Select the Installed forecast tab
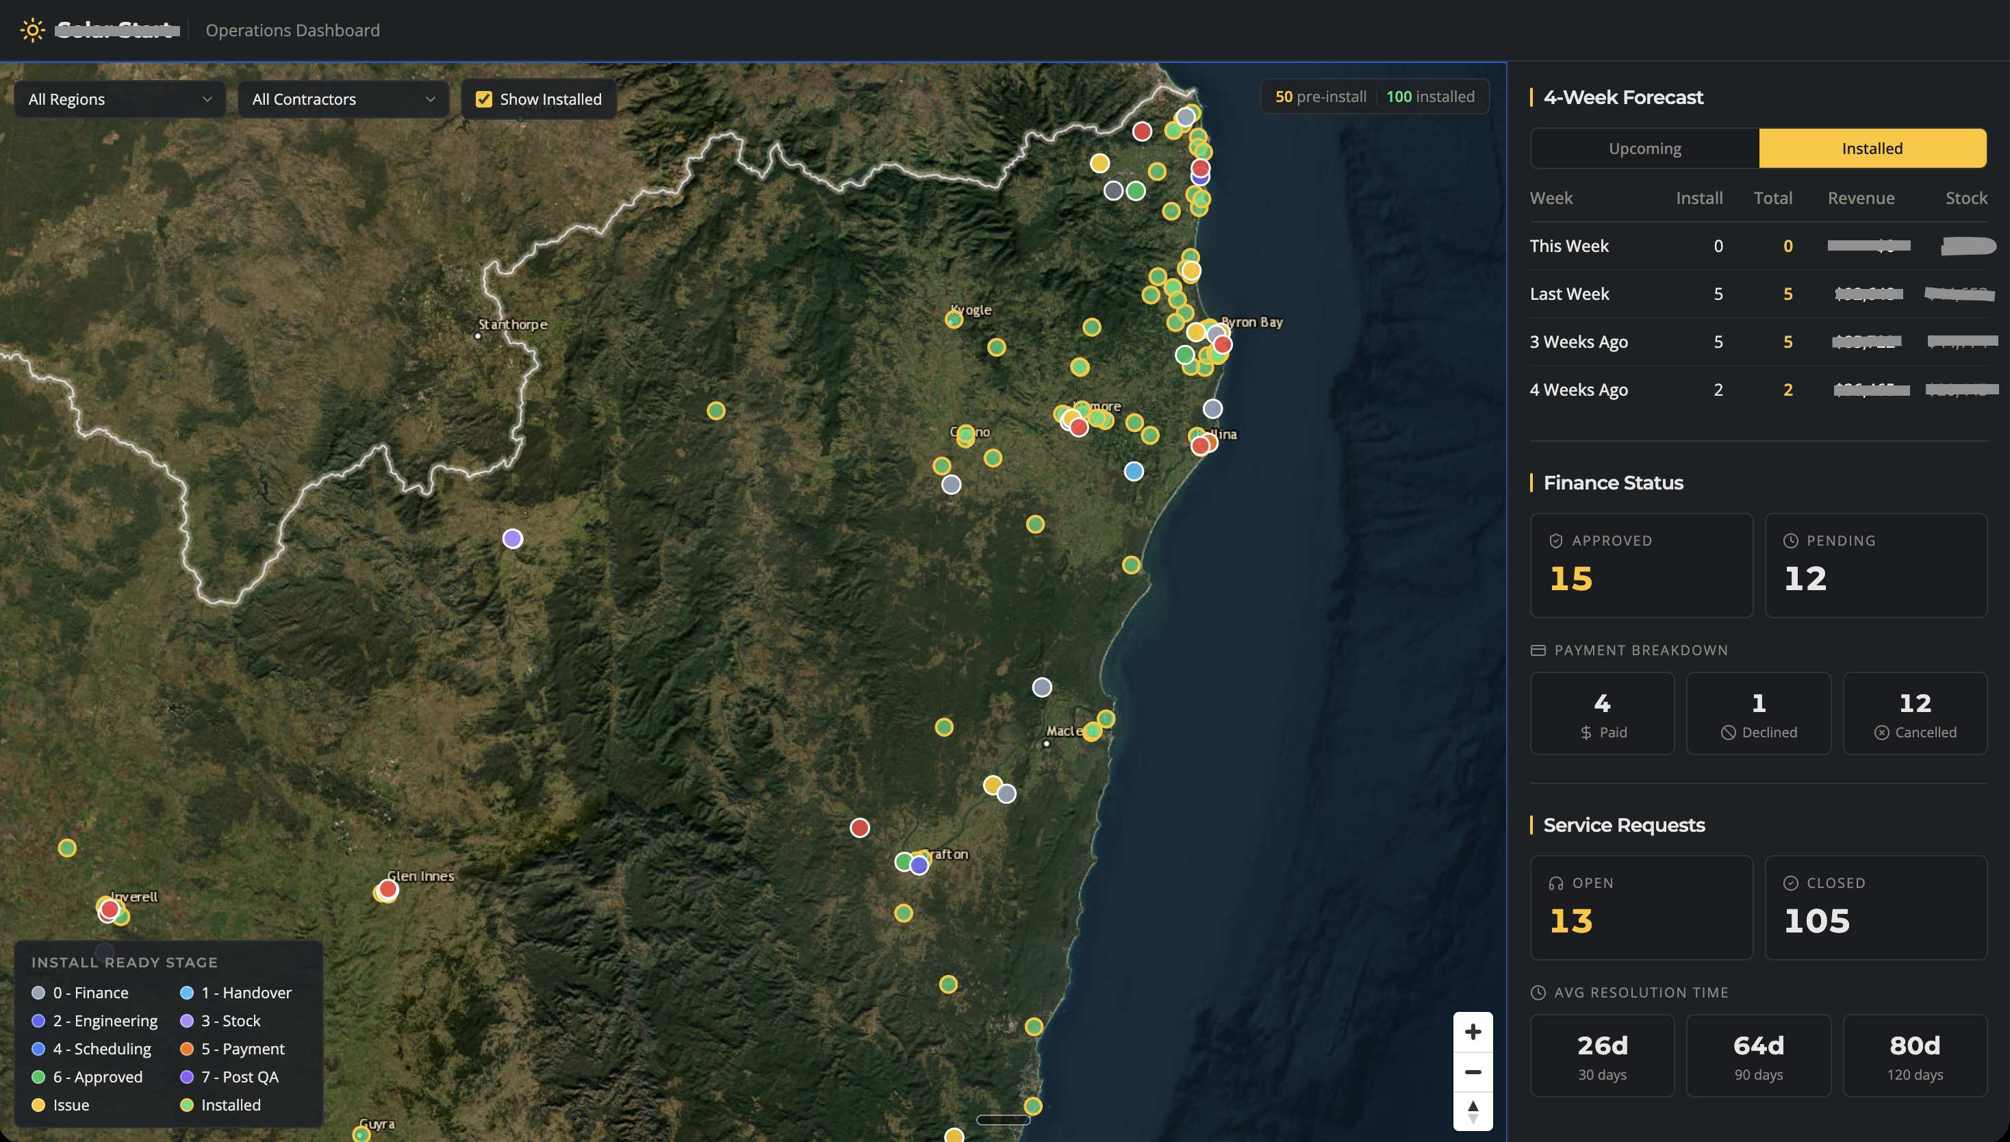The height and width of the screenshot is (1142, 2010). click(1872, 149)
